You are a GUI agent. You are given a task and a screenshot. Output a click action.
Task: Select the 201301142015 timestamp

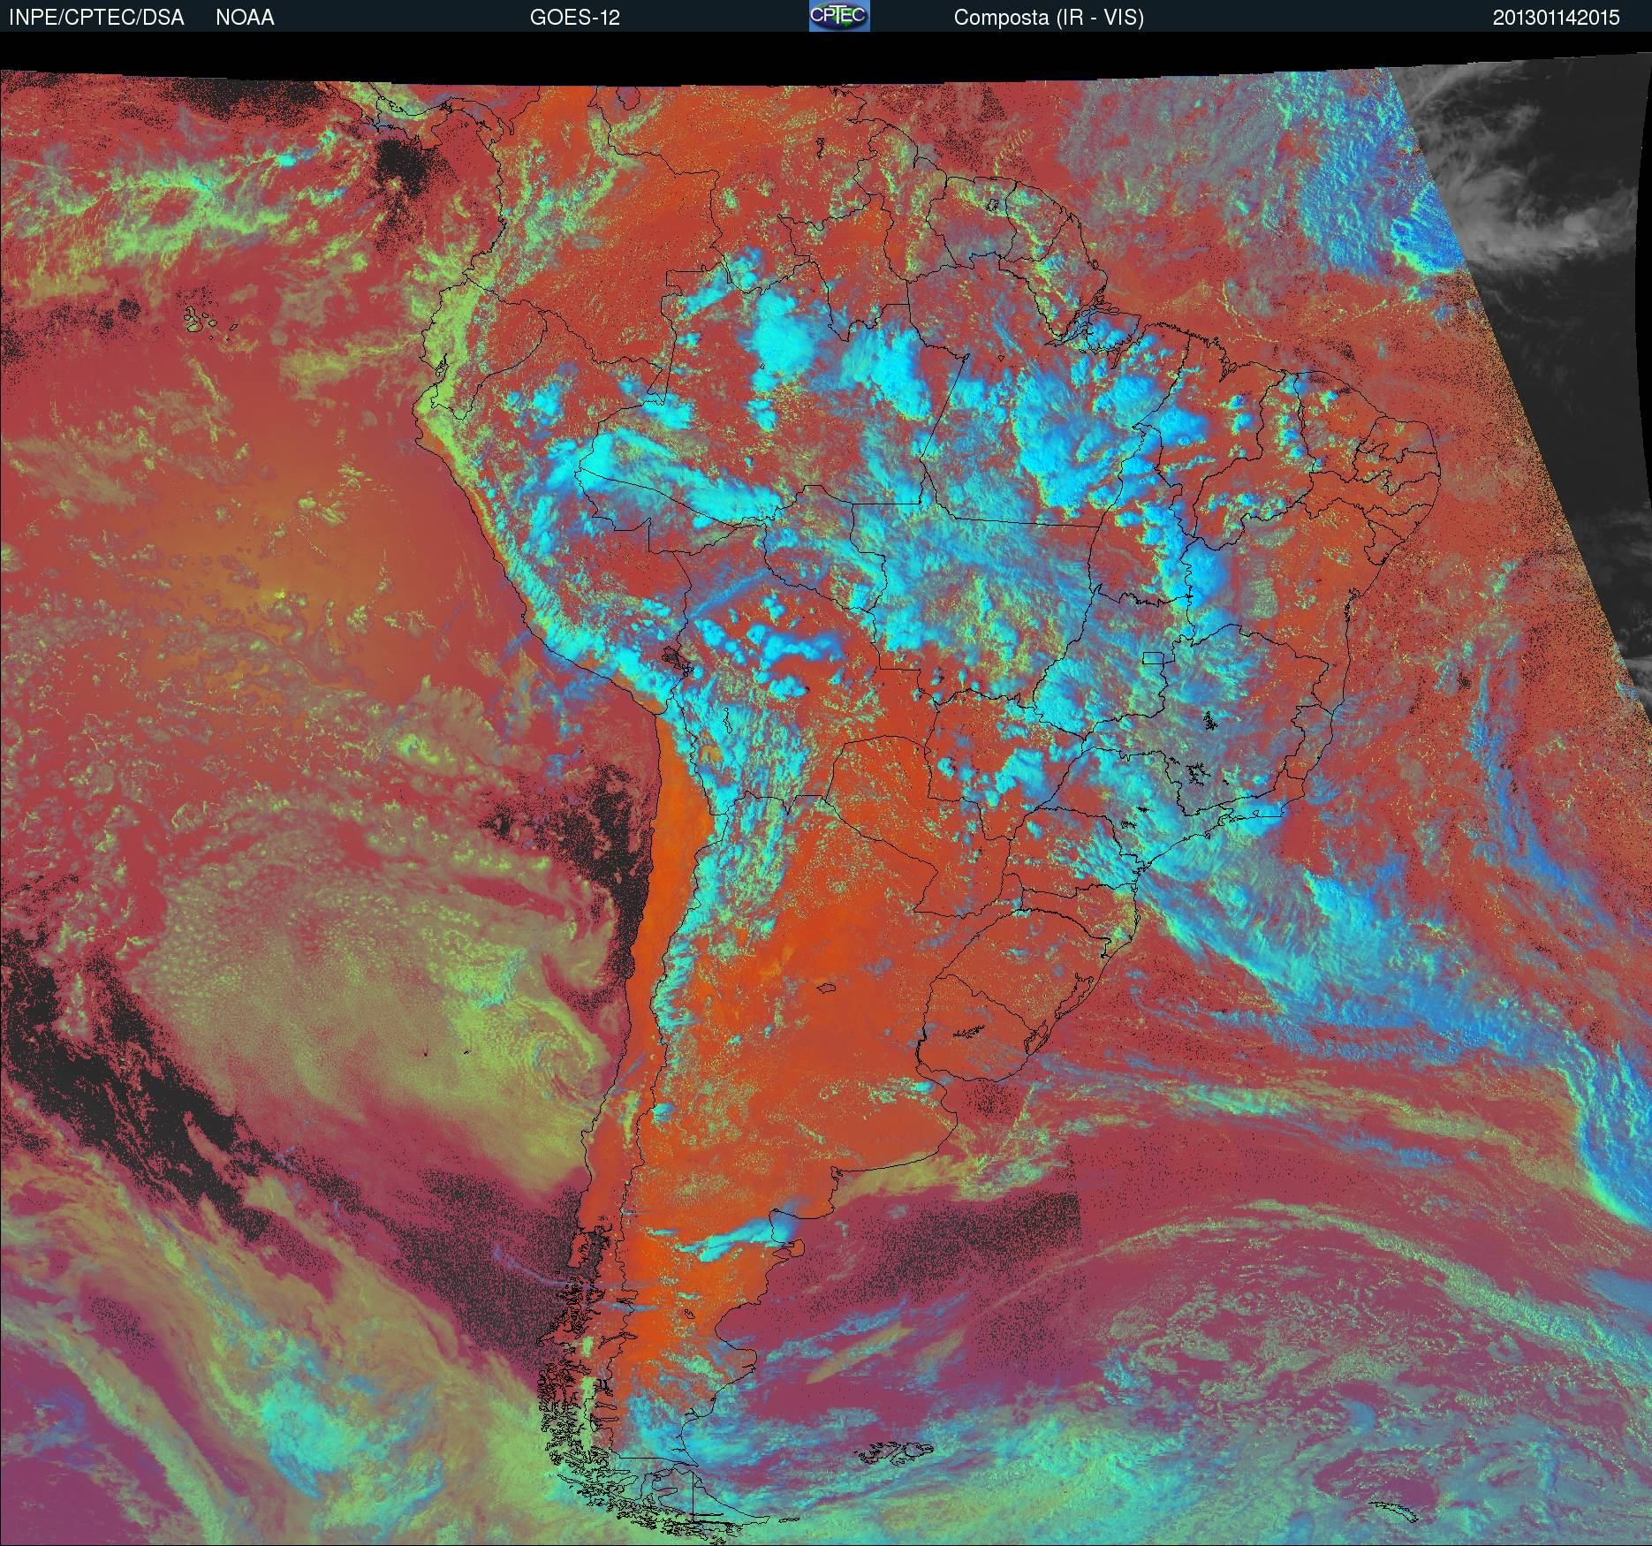point(1557,18)
